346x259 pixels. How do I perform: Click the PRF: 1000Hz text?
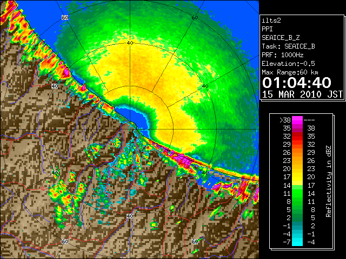pos(282,55)
